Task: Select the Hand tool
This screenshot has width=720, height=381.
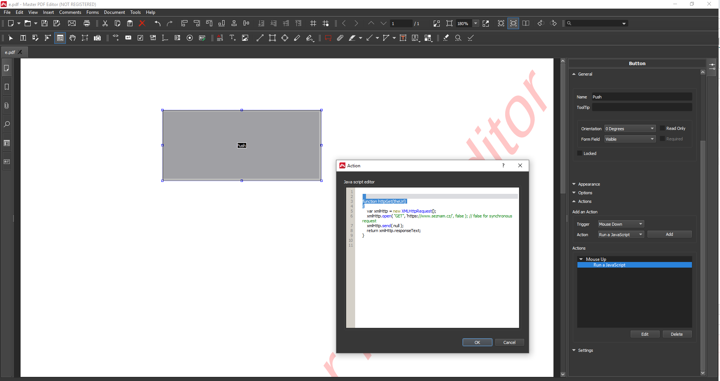Action: tap(73, 38)
